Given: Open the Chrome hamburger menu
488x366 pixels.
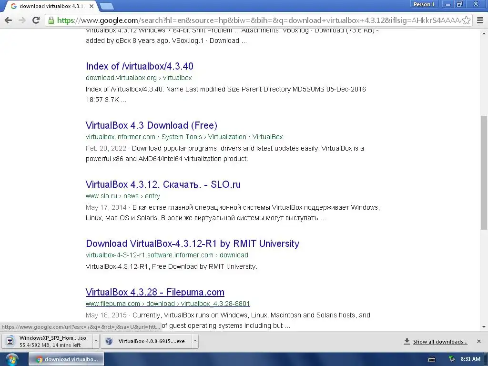Looking at the screenshot, I should tap(480, 20).
